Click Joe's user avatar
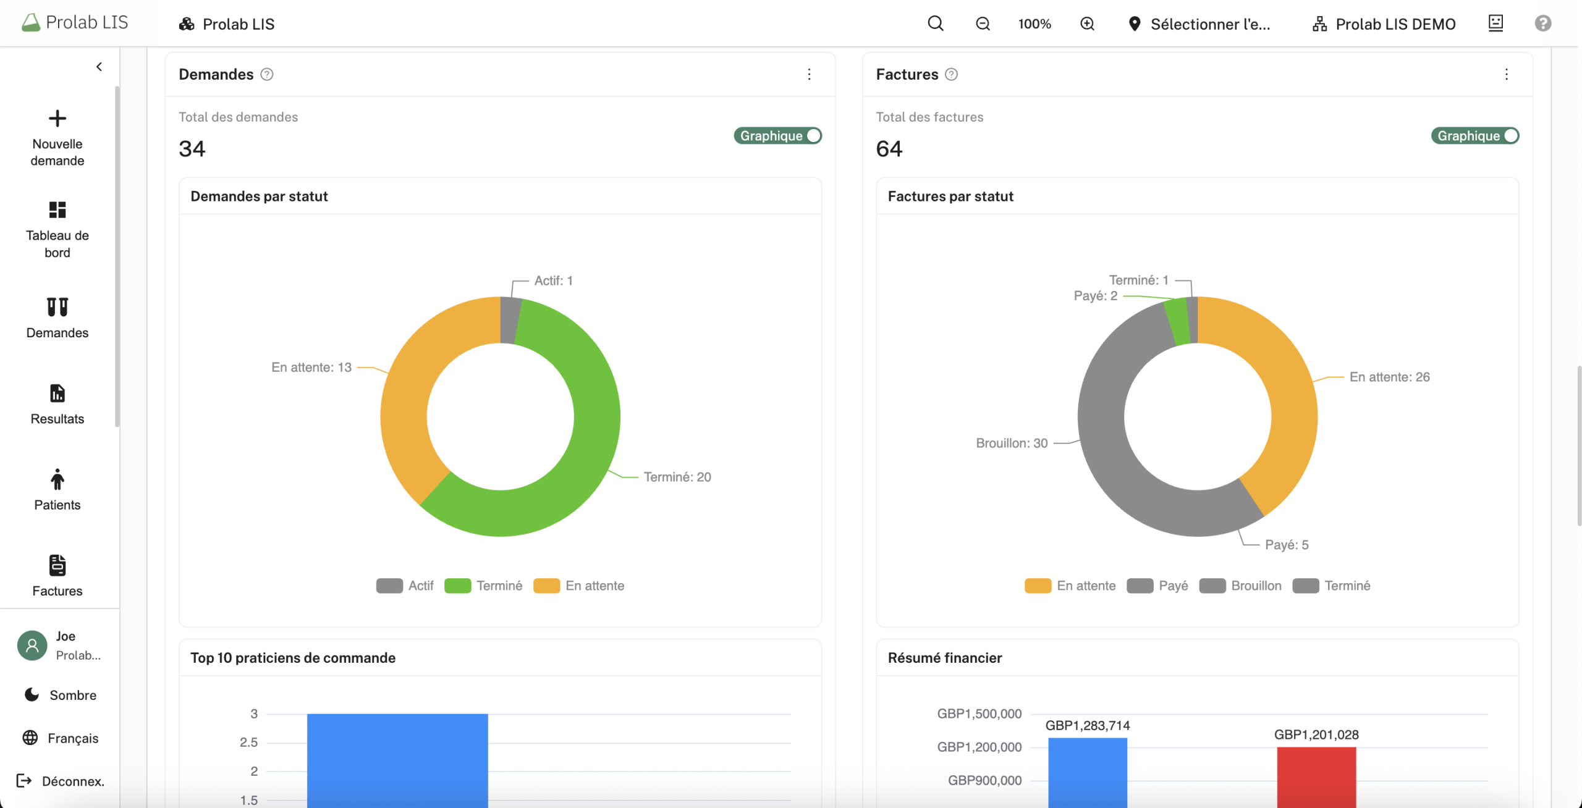Image resolution: width=1582 pixels, height=808 pixels. (x=32, y=646)
